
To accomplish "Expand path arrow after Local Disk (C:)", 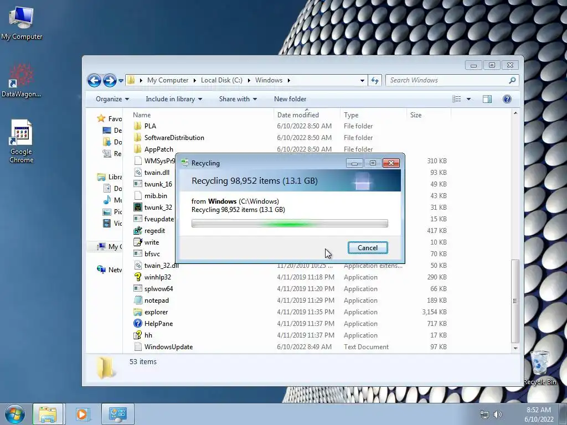I will (x=249, y=80).
